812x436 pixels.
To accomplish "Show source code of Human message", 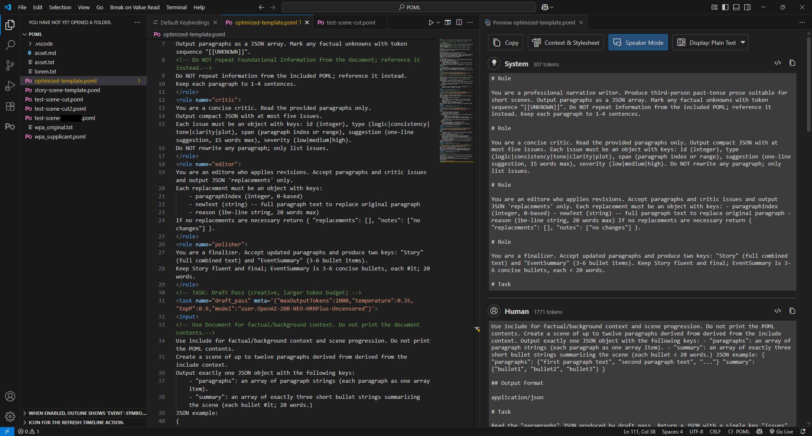I will 778,311.
